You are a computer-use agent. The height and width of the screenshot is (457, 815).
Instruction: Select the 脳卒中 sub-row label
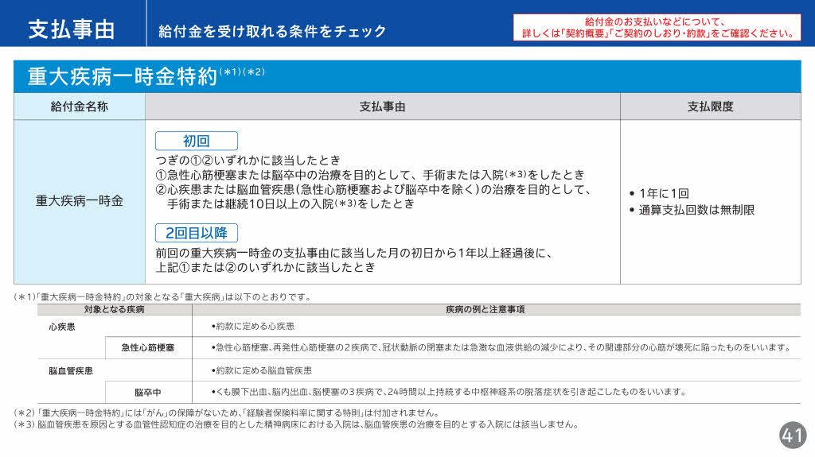148,392
